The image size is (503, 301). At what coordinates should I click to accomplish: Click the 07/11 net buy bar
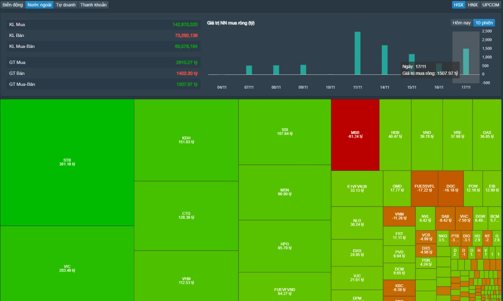coord(249,70)
